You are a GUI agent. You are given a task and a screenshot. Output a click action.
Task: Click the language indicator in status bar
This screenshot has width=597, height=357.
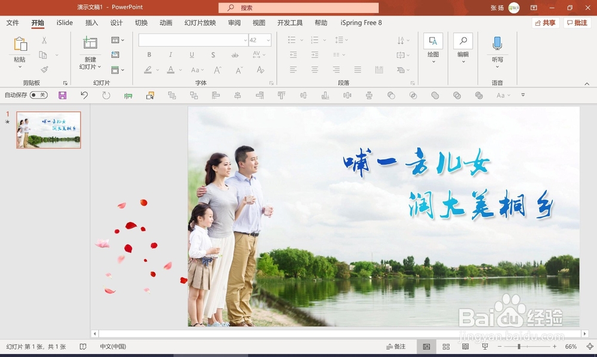click(113, 347)
